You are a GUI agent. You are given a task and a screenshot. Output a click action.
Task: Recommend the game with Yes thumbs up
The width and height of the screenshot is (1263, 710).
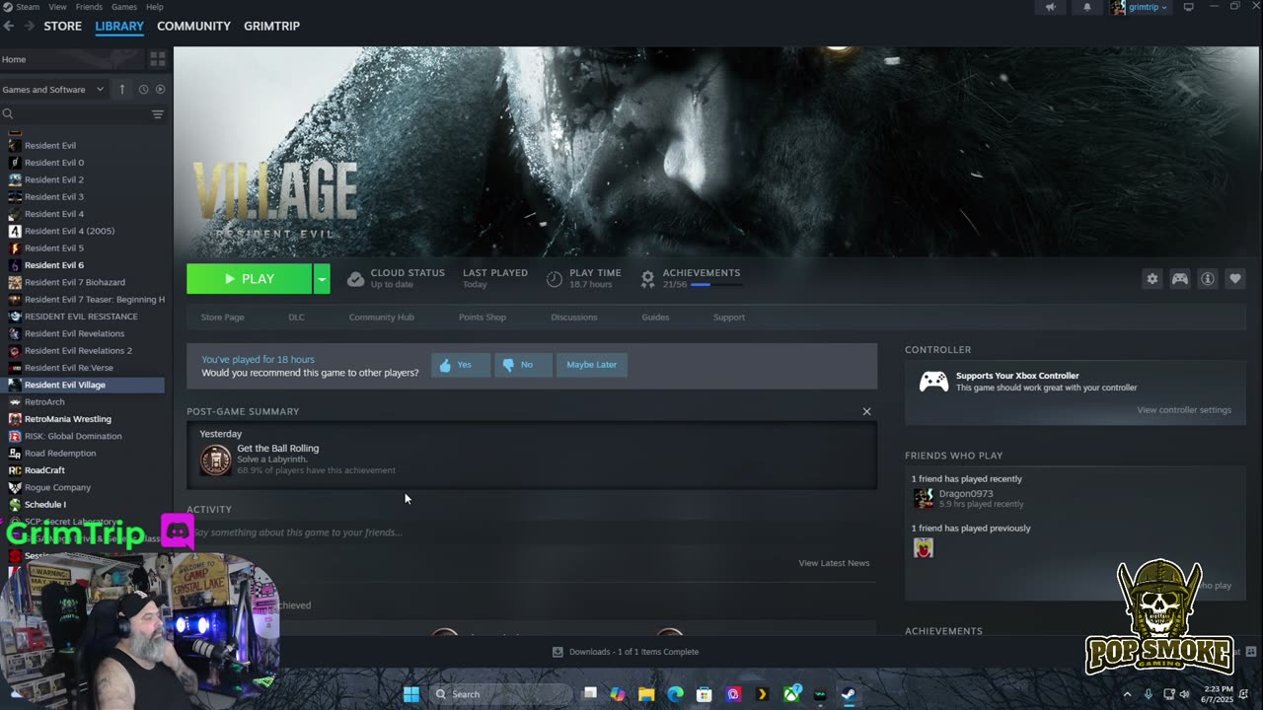460,365
